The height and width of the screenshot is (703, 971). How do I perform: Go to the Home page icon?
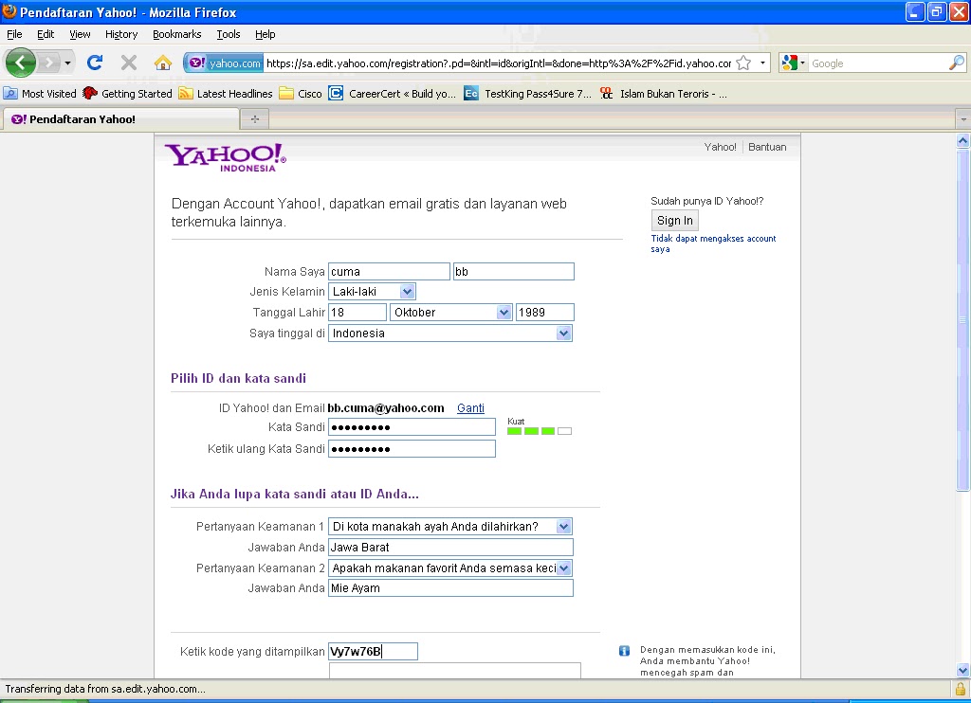click(163, 63)
